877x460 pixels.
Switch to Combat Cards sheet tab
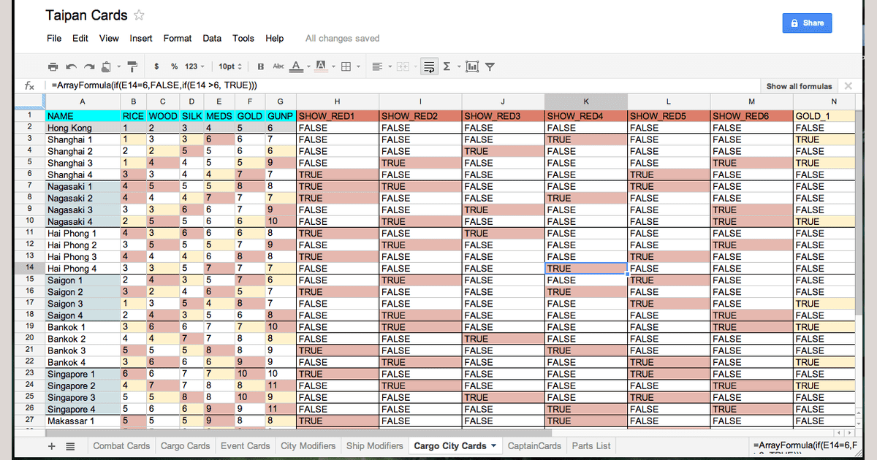[121, 445]
